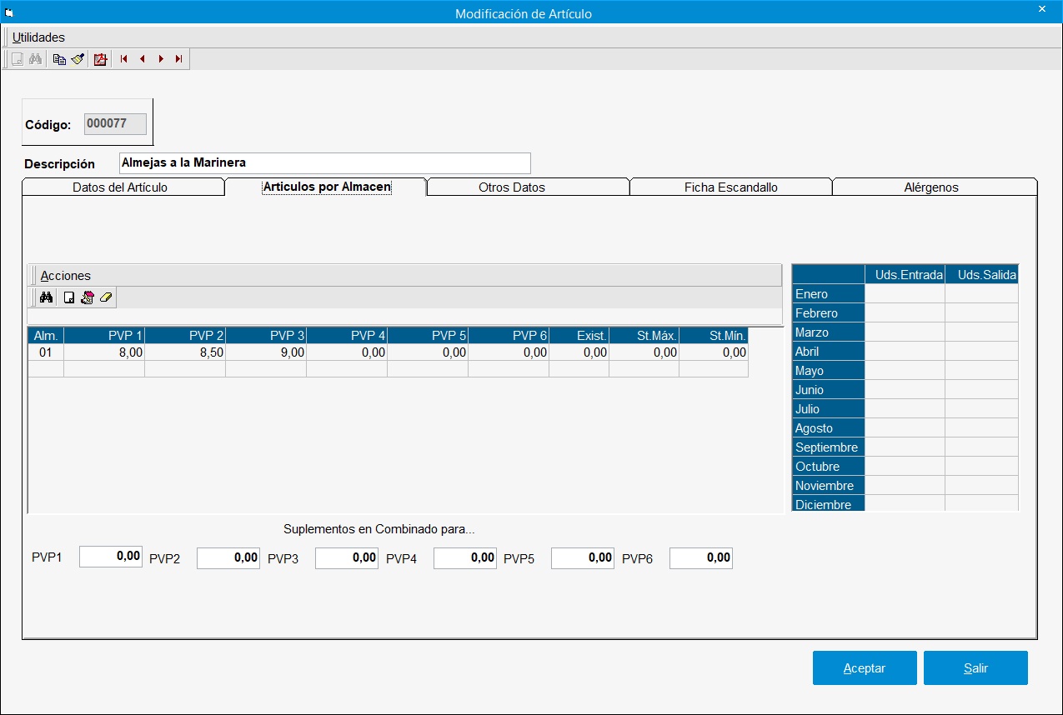Image resolution: width=1063 pixels, height=715 pixels.
Task: Go to the first record arrow
Action: (124, 59)
